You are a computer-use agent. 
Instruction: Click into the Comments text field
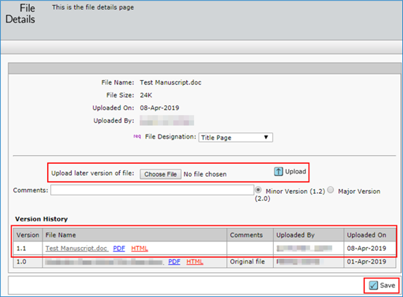151,190
